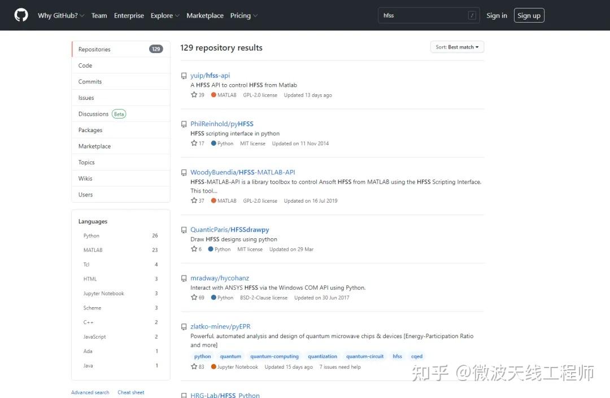Expand the Why GitHub? menu
This screenshot has width=610, height=398.
(x=61, y=16)
